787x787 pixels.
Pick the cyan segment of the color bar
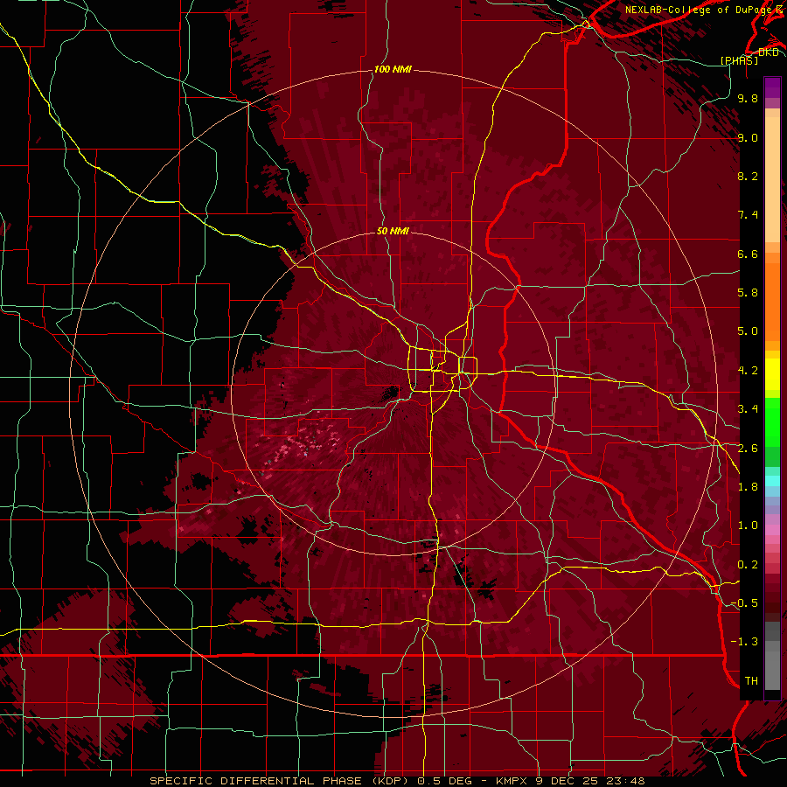point(772,481)
